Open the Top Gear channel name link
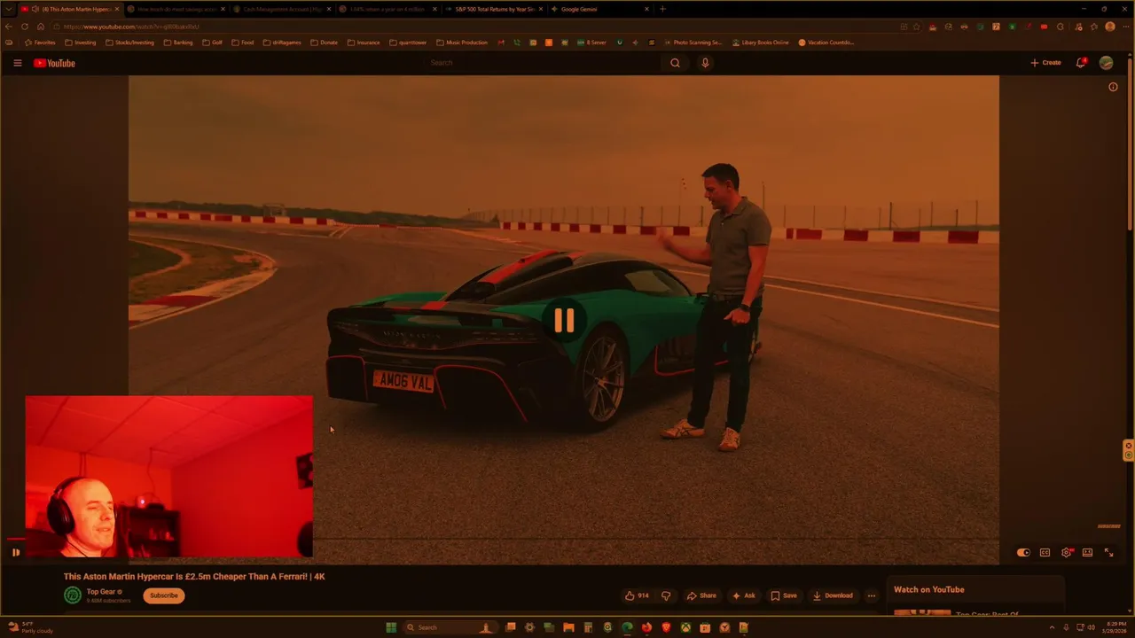Viewport: 1135px width, 638px height. [x=100, y=592]
